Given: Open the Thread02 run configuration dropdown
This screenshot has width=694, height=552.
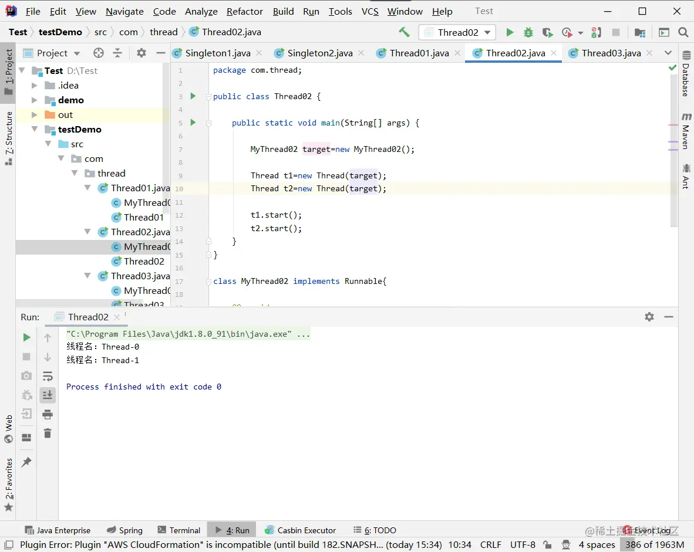Looking at the screenshot, I should 457,32.
